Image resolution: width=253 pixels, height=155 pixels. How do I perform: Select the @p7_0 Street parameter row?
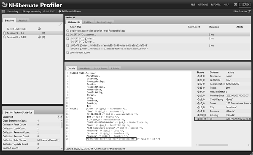coord(223,103)
